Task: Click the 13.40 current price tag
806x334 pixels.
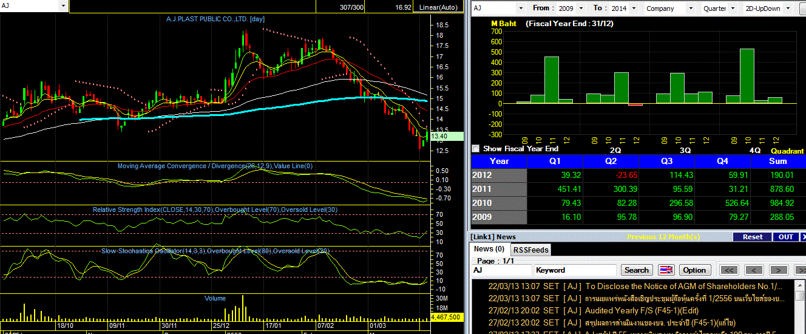Action: coord(447,136)
